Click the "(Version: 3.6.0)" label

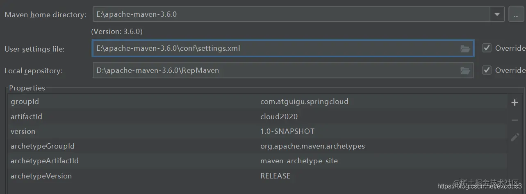tap(117, 32)
